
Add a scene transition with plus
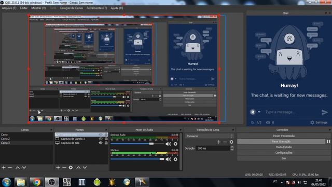[219, 142]
